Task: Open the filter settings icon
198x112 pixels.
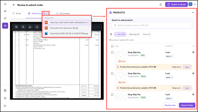Action: (x=111, y=34)
